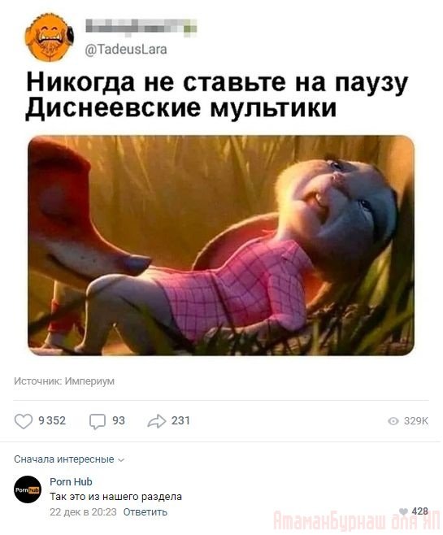Open comments via the speech bubble icon
Viewport: 443px width, 535px height.
pos(98,421)
